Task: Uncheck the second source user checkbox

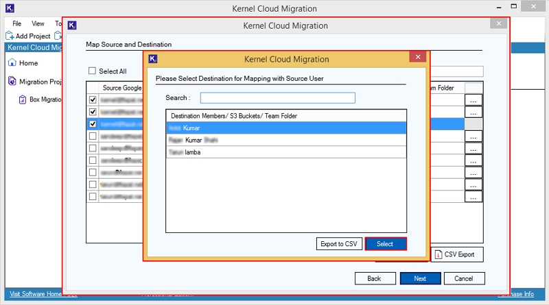Action: [93, 112]
